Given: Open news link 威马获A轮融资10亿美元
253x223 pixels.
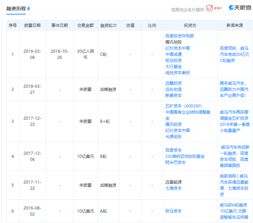Looking at the screenshot, I should point(234,211).
